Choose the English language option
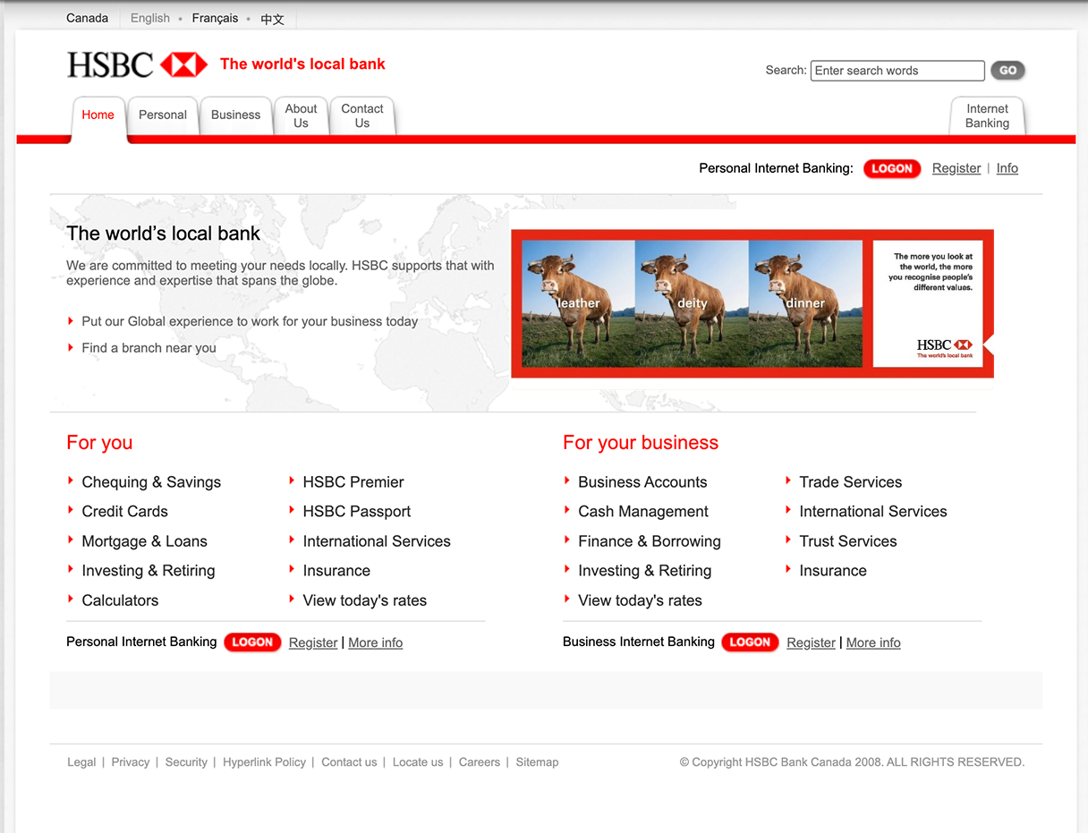The width and height of the screenshot is (1088, 833). 150,18
